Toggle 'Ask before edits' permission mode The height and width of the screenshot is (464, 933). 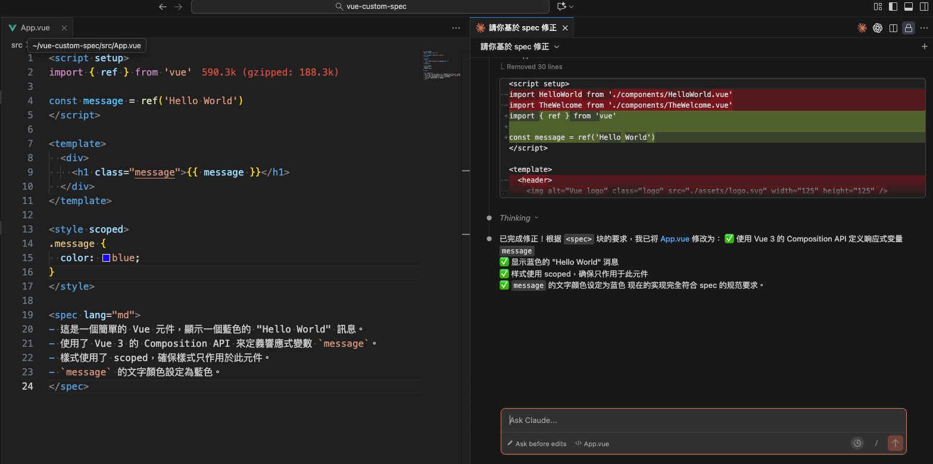click(x=536, y=444)
